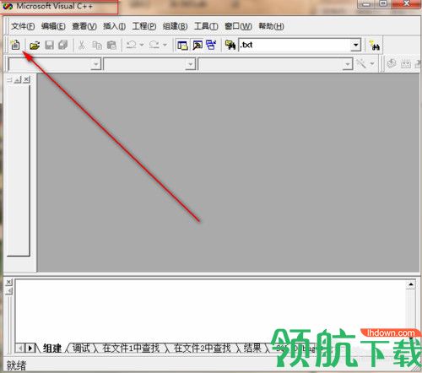Open the 插入(I) menu
This screenshot has width=422, height=373.
[114, 26]
